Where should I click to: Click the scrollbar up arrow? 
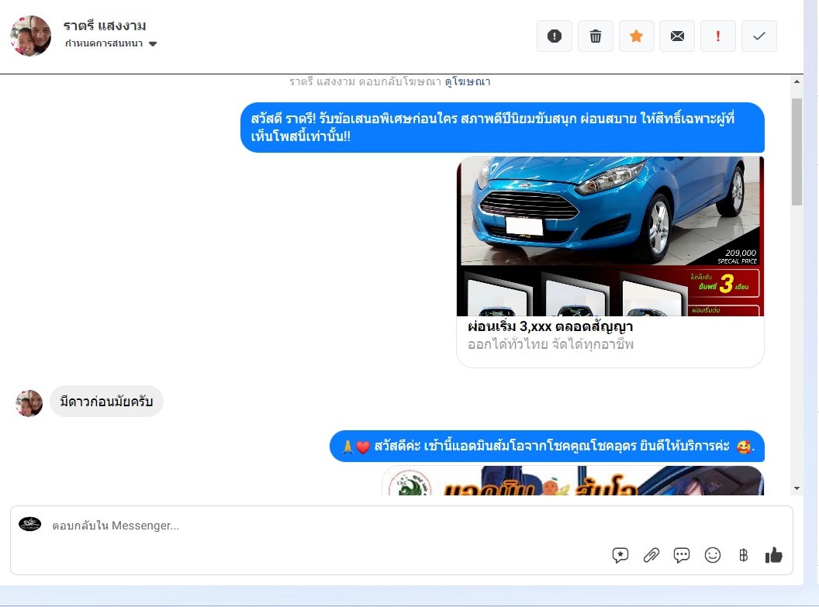tap(797, 81)
